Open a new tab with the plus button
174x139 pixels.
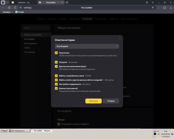pyautogui.click(x=67, y=3)
